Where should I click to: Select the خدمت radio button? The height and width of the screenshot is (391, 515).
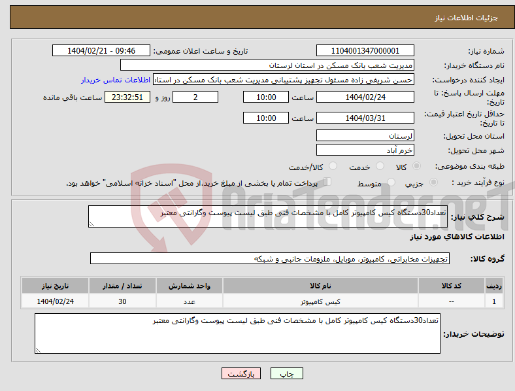pos(380,166)
